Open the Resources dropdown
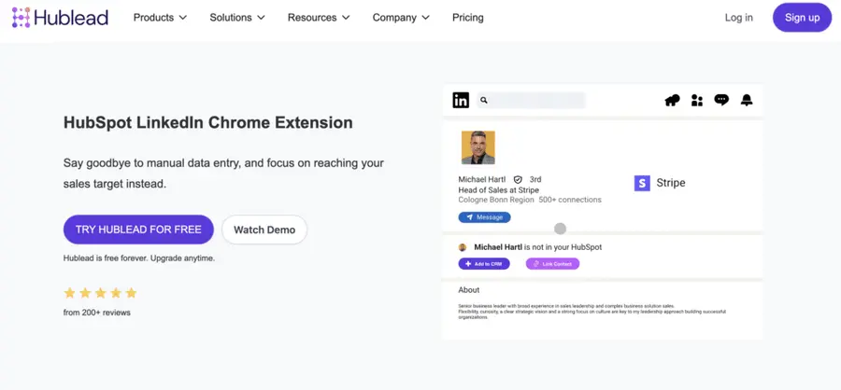 (319, 18)
